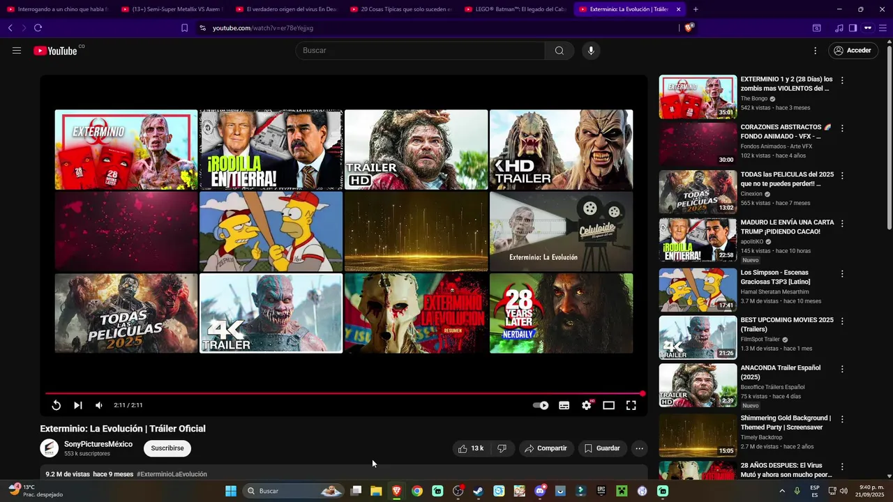Open browser main menu at toolbar end
This screenshot has height=502, width=893.
883,28
